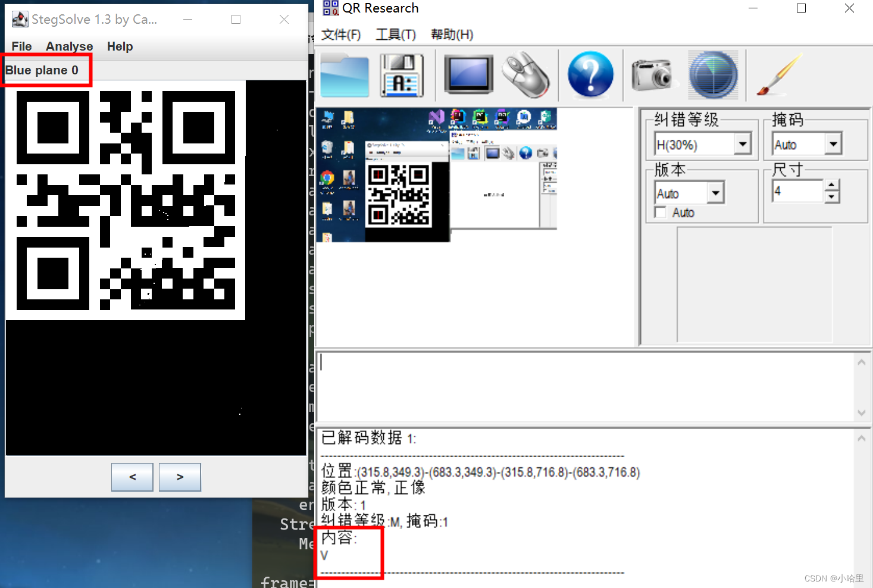Minimize the QR Research window
The width and height of the screenshot is (873, 588).
753,8
